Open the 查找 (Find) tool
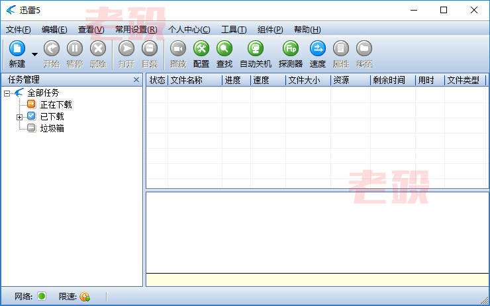Image resolution: width=490 pixels, height=306 pixels. (x=224, y=49)
